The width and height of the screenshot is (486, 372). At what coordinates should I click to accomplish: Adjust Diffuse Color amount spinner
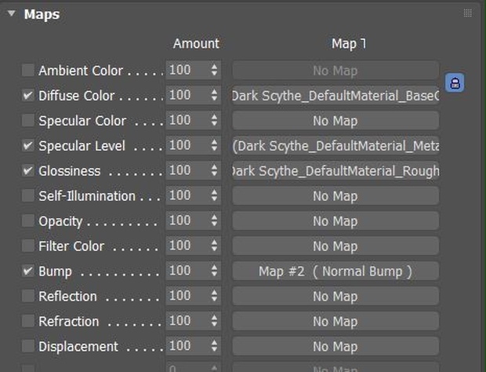click(214, 95)
